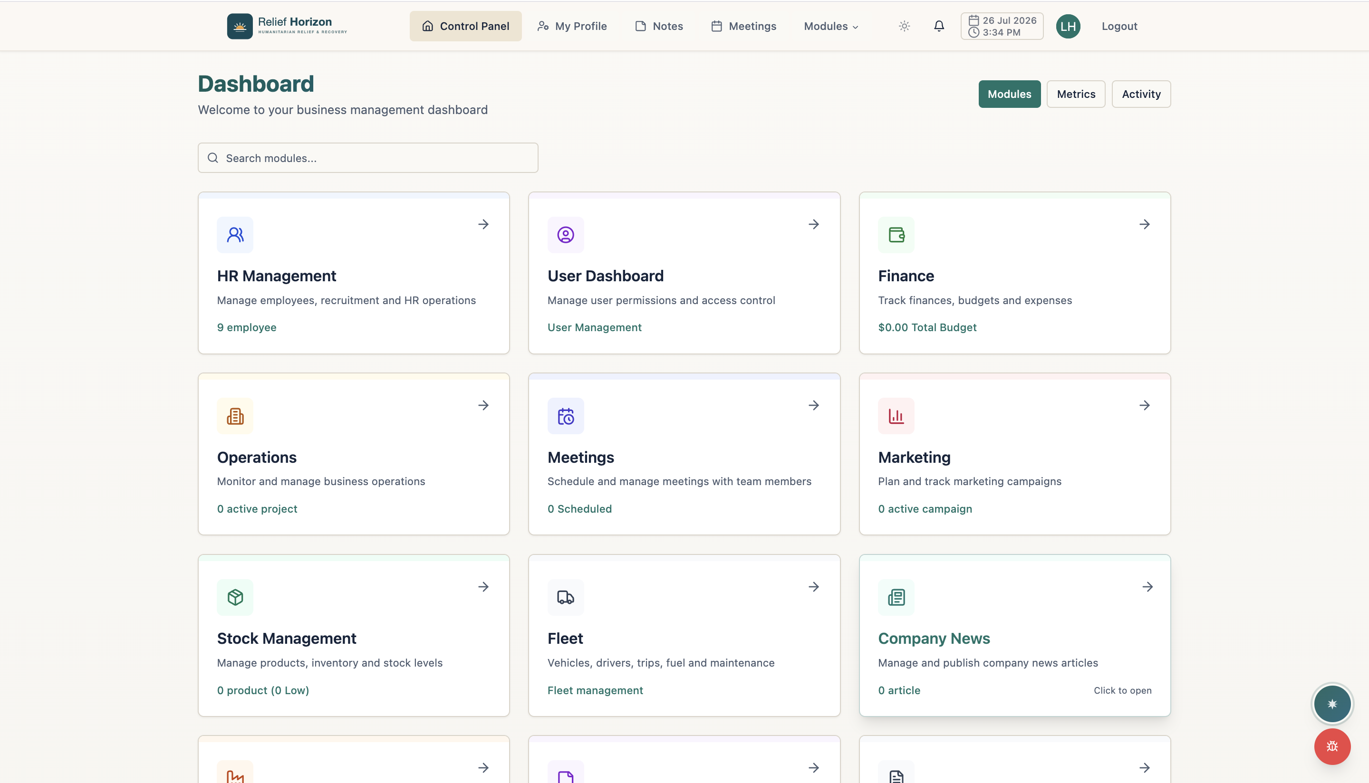Switch to the Activity tab
Image resolution: width=1369 pixels, height=783 pixels.
tap(1141, 94)
